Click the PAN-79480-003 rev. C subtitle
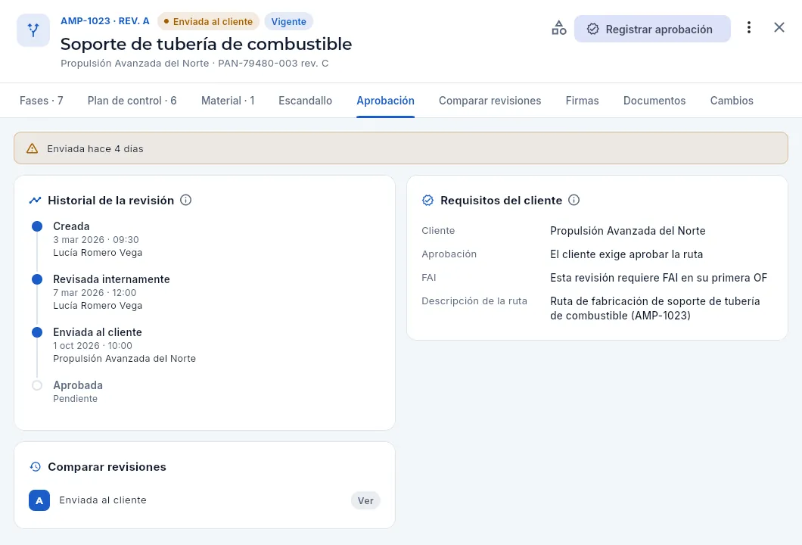 273,64
